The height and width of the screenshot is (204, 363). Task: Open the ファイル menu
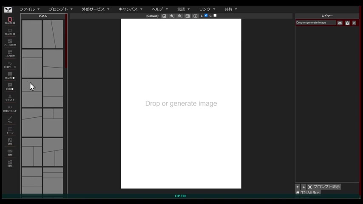(29, 9)
